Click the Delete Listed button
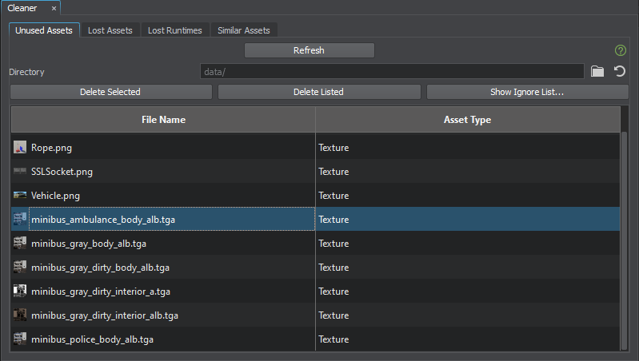The height and width of the screenshot is (361, 639). (318, 92)
